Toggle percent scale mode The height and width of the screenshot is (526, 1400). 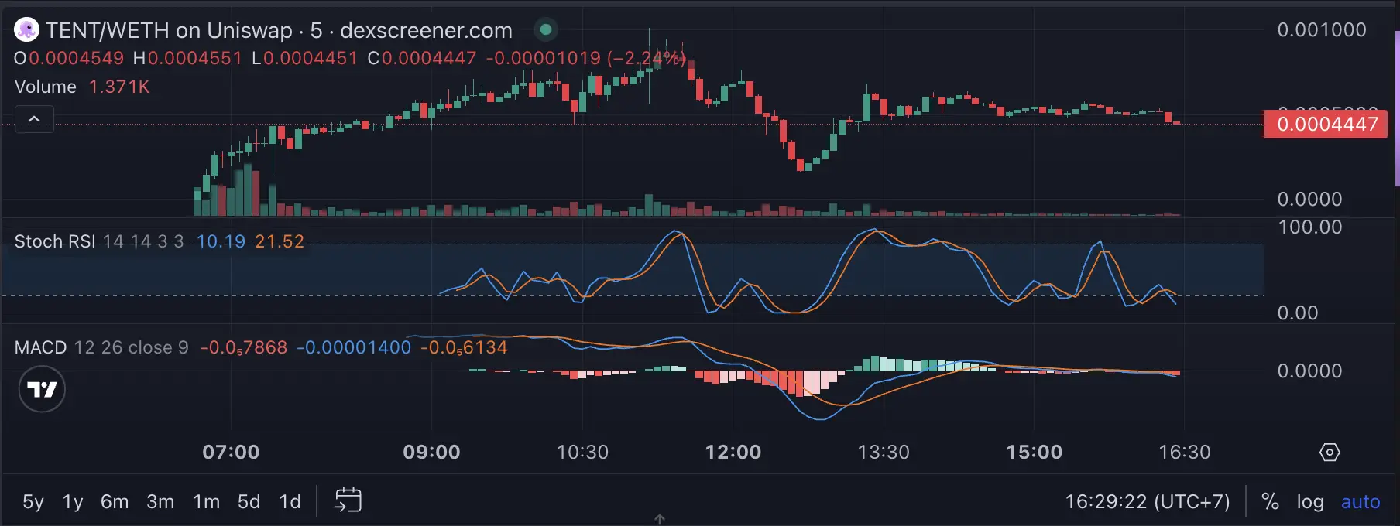(x=1270, y=501)
